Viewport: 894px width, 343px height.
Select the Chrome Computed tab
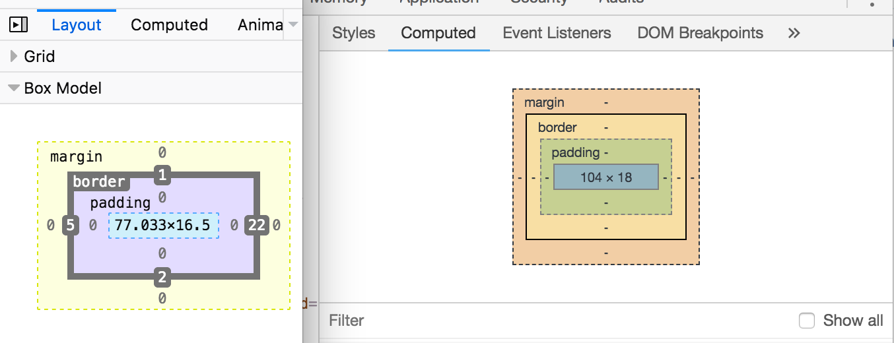click(x=438, y=33)
